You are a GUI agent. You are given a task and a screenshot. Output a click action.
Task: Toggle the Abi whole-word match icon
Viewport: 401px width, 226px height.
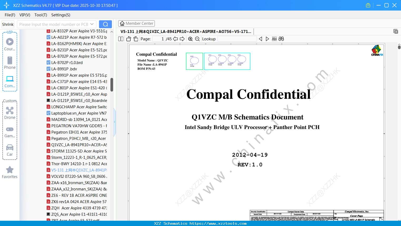pyautogui.click(x=274, y=39)
